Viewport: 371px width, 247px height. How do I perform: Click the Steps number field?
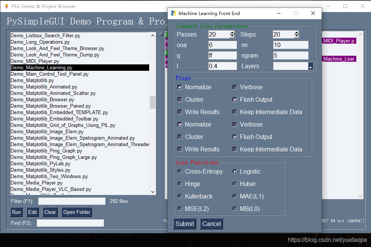[x=284, y=34]
